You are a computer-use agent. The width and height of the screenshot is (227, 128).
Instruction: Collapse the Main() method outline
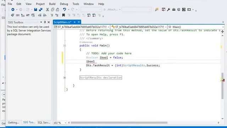click(65, 46)
